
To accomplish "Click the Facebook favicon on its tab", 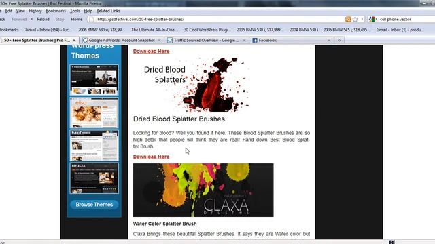I will [255, 41].
